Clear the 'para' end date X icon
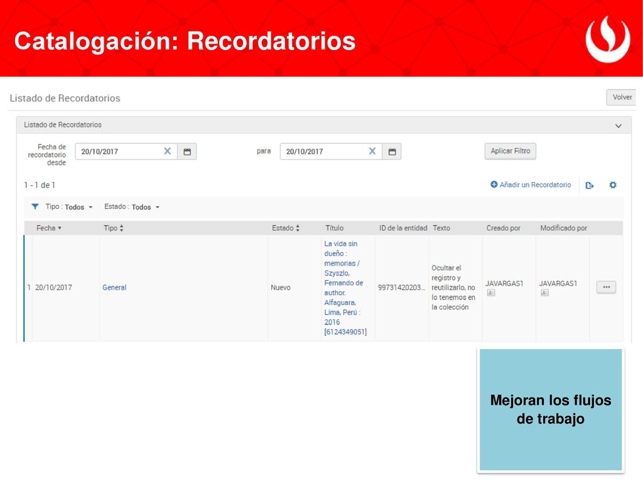The width and height of the screenshot is (643, 482). [x=372, y=151]
